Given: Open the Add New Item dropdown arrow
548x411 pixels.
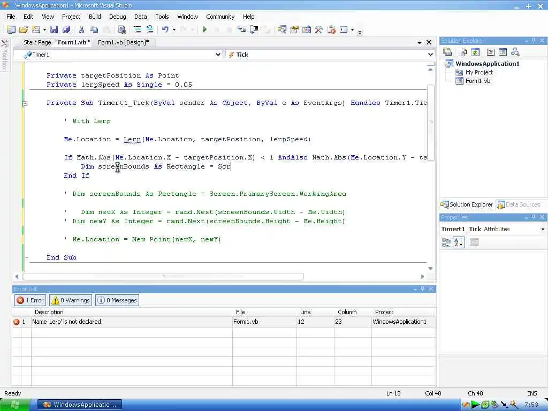Looking at the screenshot, I should (x=44, y=30).
